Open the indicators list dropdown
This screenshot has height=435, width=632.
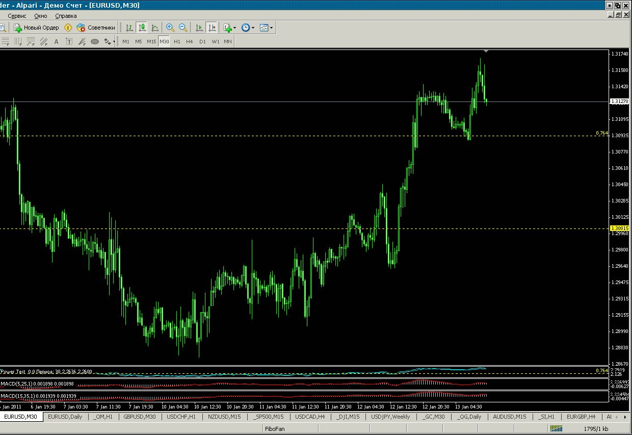tap(230, 28)
